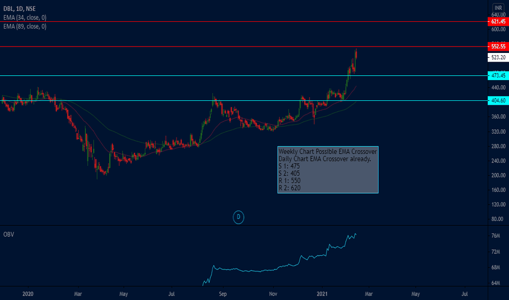509x300 pixels.
Task: Click the 'R 1: 550' text line
Action: pyautogui.click(x=289, y=181)
